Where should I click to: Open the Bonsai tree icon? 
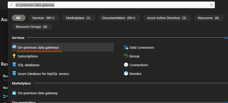pos(126,56)
